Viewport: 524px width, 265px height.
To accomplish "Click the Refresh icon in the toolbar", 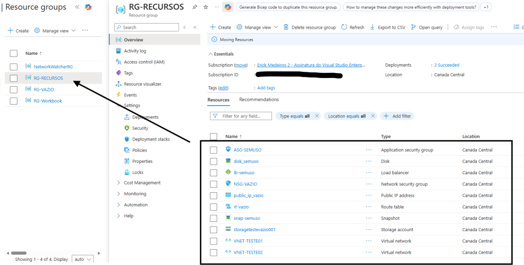I will [344, 27].
